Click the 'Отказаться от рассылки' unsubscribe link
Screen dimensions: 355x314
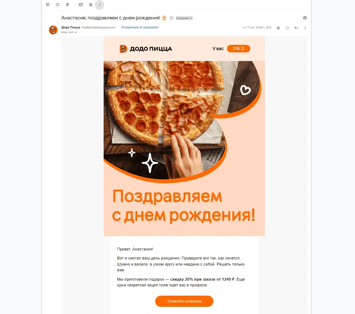(140, 27)
